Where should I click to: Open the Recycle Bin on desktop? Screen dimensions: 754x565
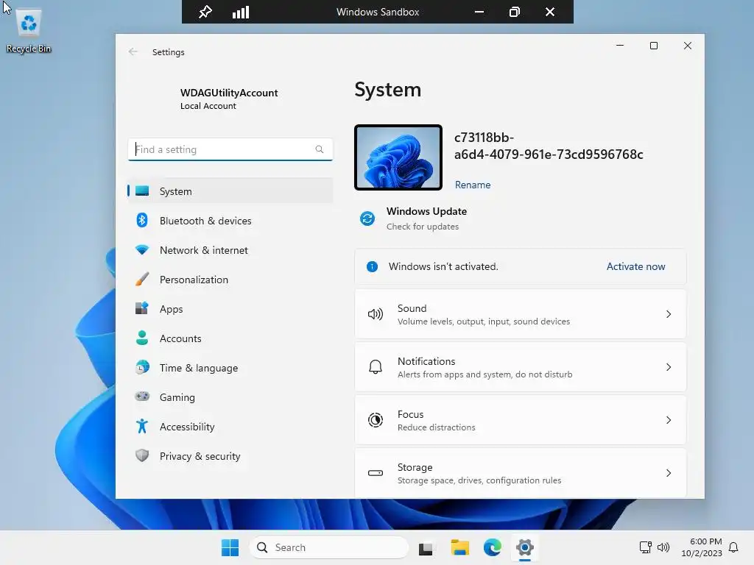[x=29, y=31]
